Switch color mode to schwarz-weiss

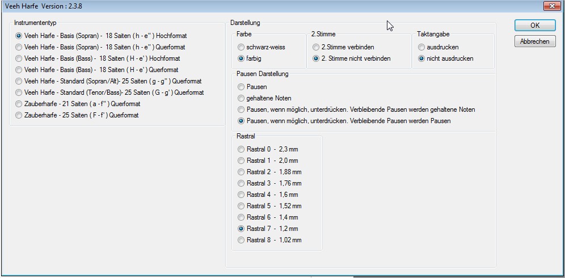click(242, 47)
